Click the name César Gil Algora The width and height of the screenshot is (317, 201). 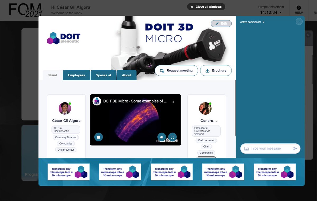pos(66,121)
